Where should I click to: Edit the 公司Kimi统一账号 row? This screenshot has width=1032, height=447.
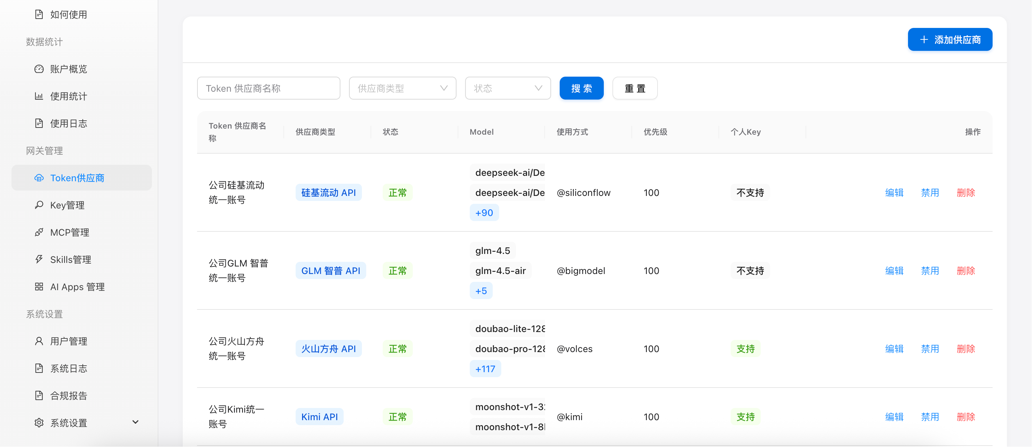tap(894, 417)
